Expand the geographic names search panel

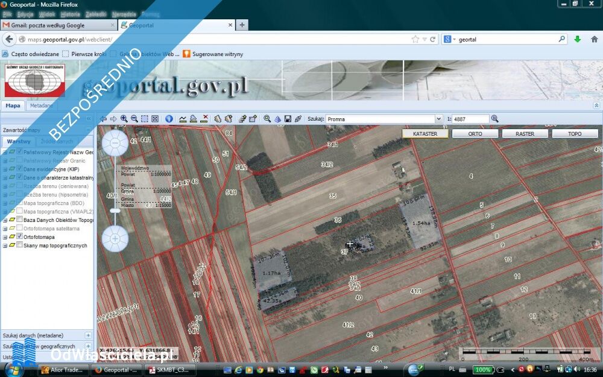(88, 346)
